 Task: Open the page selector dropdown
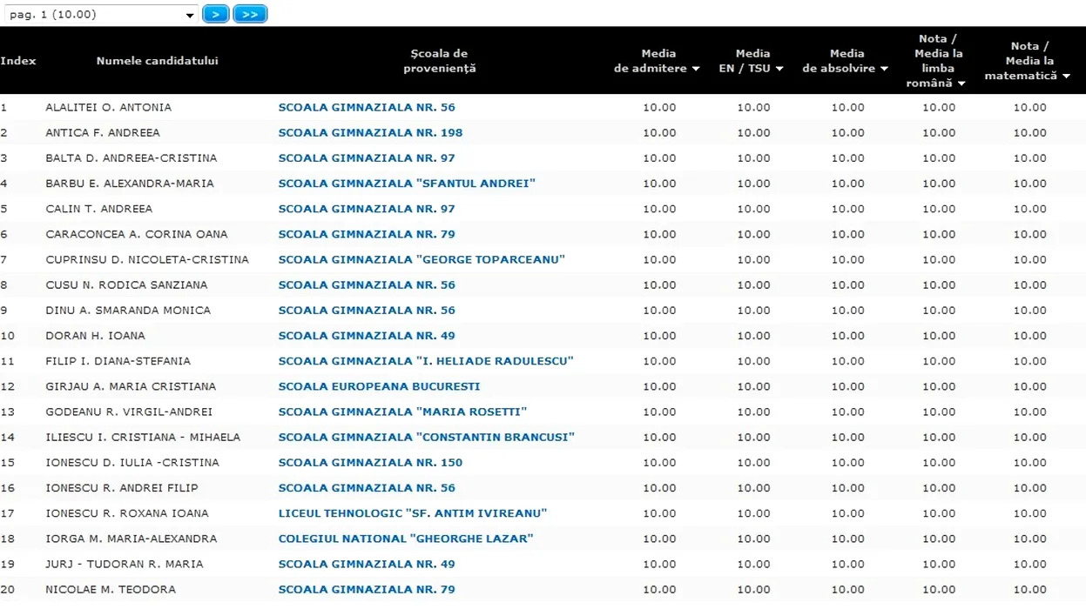(101, 15)
